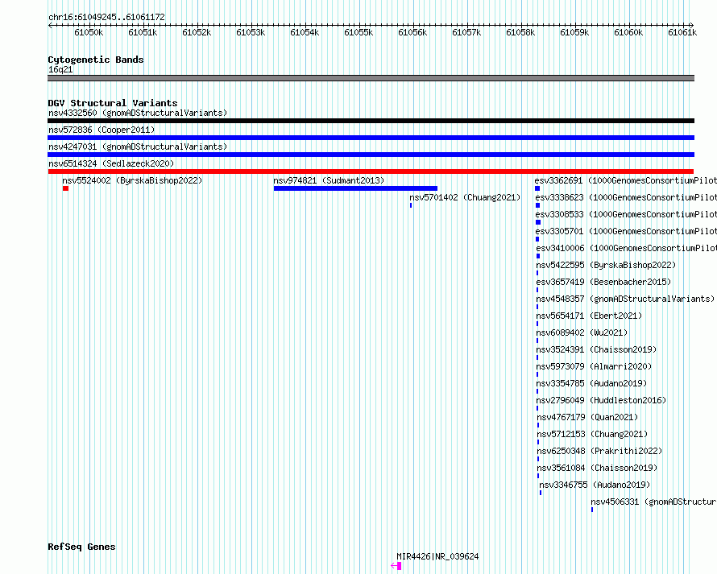The height and width of the screenshot is (574, 717).
Task: Click the 61059k ruler tick label
Action: click(574, 32)
